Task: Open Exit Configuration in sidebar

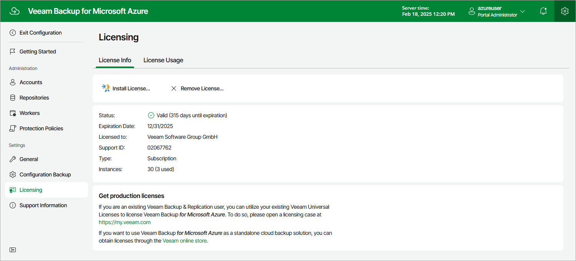Action: pyautogui.click(x=41, y=33)
